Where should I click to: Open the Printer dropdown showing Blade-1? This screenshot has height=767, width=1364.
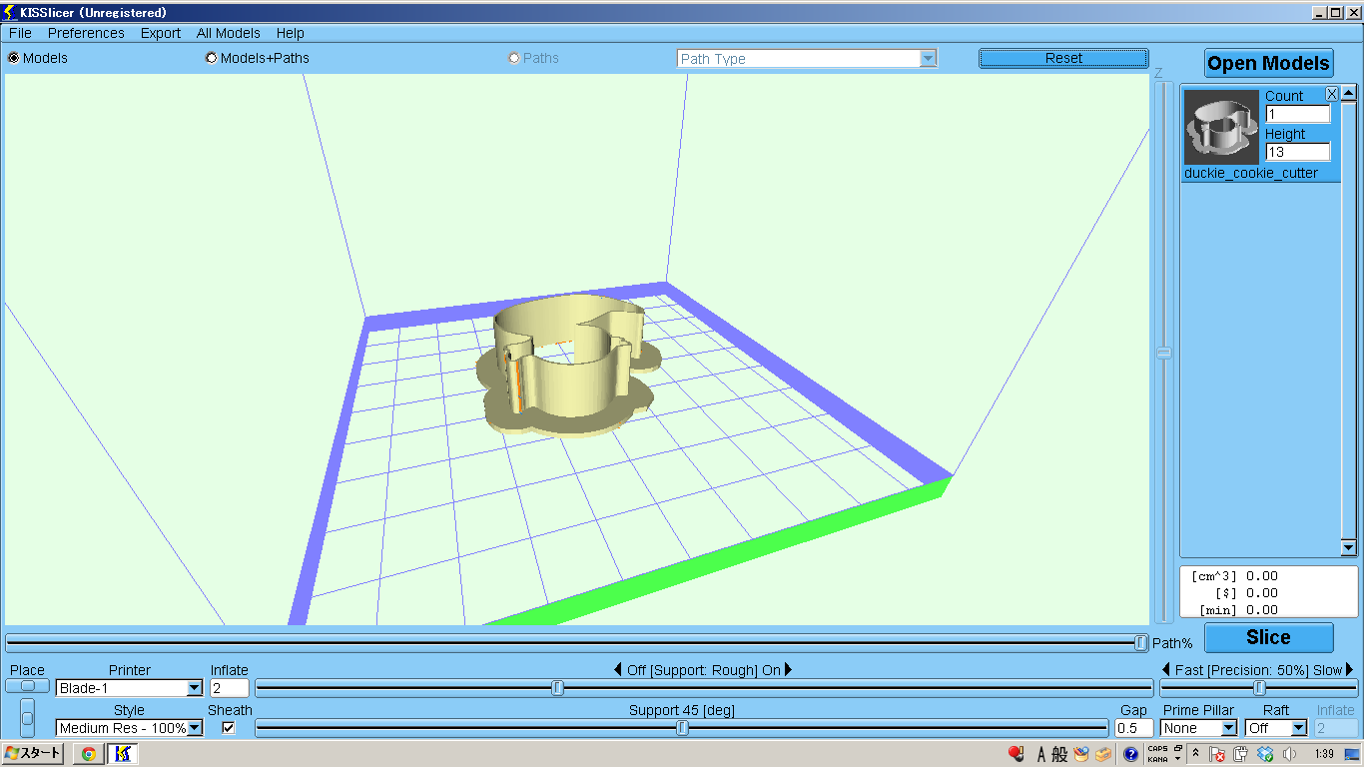[x=194, y=688]
